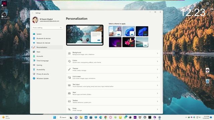Open the weather widget on taskbar
Image resolution: width=214 pixels, height=120 pixels.
[6, 117]
